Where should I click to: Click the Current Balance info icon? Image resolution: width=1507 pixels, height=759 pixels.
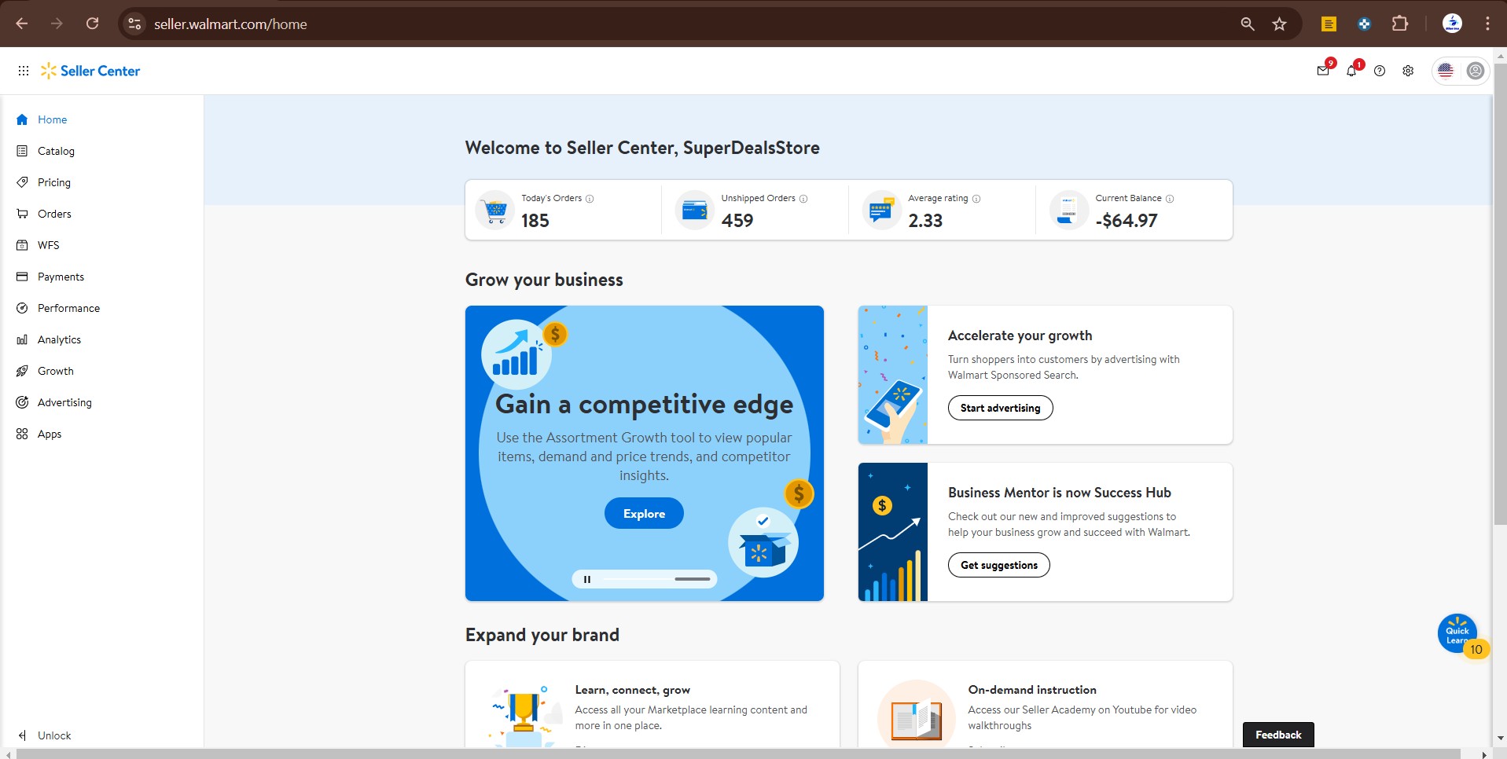tap(1170, 199)
